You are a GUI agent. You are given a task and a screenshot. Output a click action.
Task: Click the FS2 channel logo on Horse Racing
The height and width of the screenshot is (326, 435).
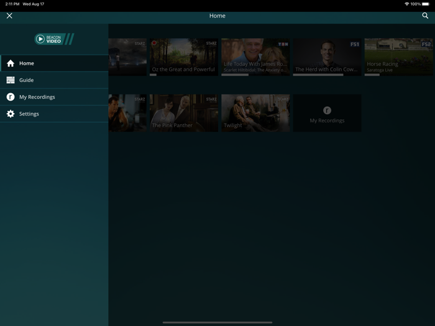[x=426, y=44]
